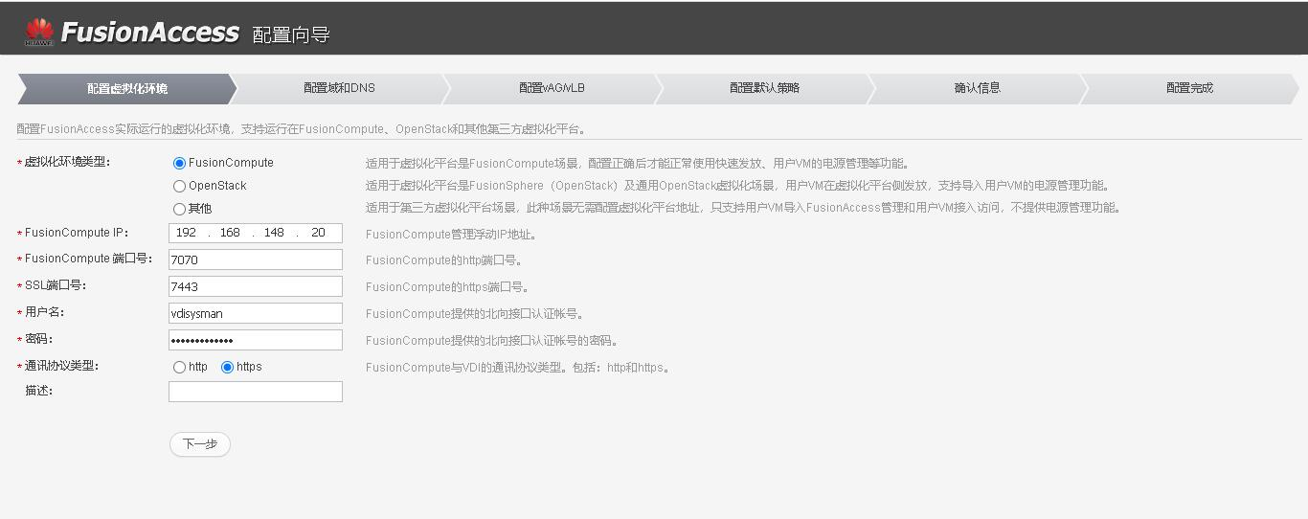Click the 密码 label
The width and height of the screenshot is (1308, 519).
pyautogui.click(x=38, y=339)
